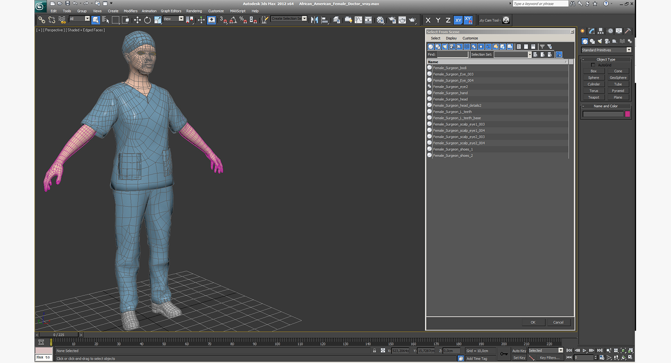Open the Graph Editors menu

(x=171, y=11)
